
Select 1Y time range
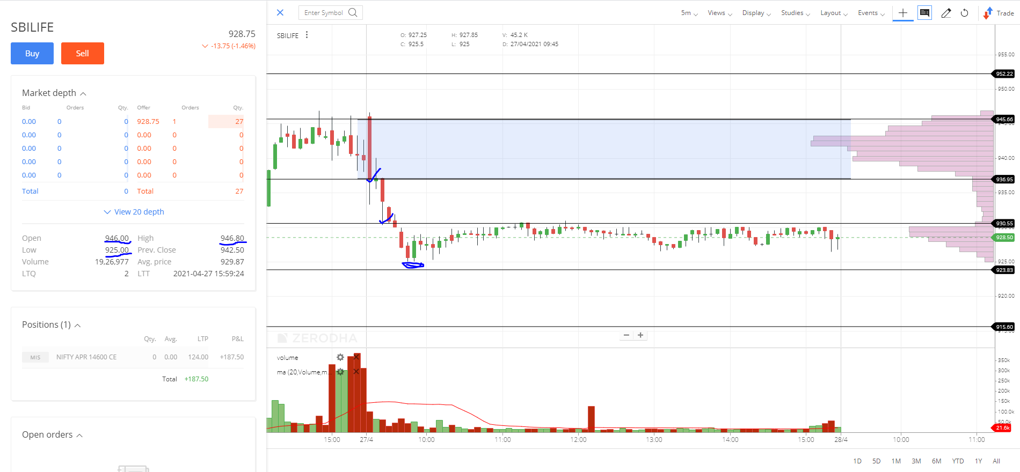tap(979, 461)
